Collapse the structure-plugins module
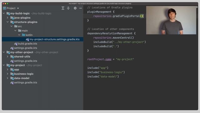 tap(7, 22)
